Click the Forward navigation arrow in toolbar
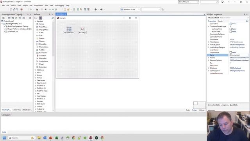 point(101,9)
